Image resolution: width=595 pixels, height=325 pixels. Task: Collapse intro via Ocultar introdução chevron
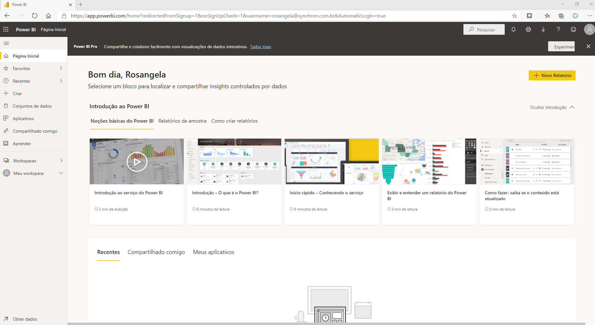point(572,107)
